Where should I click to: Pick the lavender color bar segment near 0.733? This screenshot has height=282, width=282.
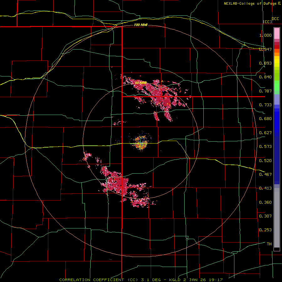coord(277,100)
